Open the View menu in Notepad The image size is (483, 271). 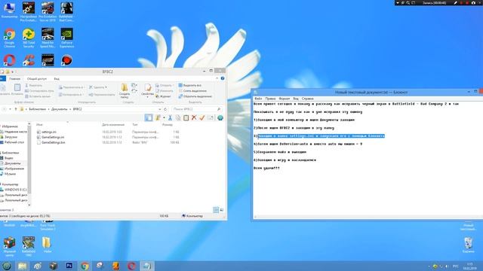click(x=296, y=99)
